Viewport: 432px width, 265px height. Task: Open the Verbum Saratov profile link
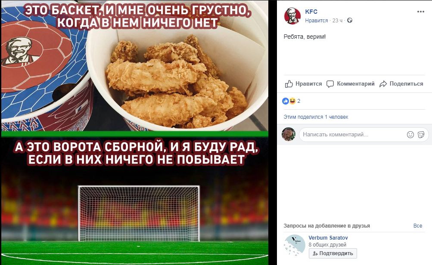pyautogui.click(x=328, y=238)
